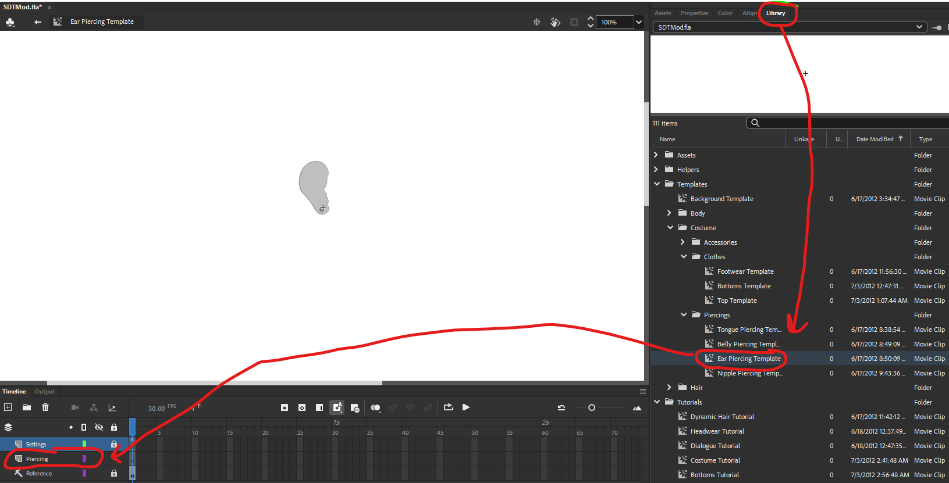Open the stage zoom percentage dropdown

click(639, 22)
